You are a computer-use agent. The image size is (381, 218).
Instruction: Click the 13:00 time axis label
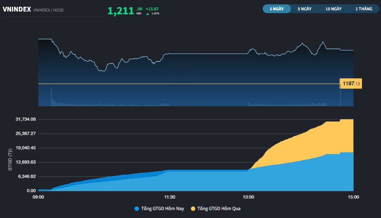[x=248, y=197]
